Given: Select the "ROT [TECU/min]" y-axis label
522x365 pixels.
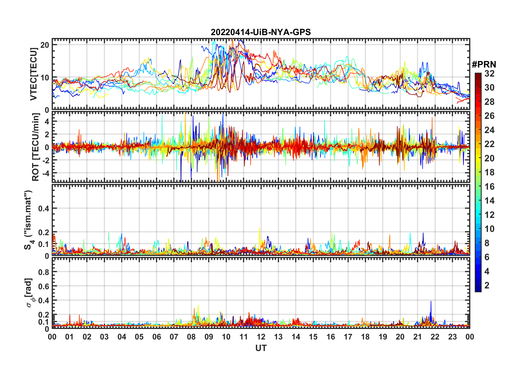Looking at the screenshot, I should point(35,147).
